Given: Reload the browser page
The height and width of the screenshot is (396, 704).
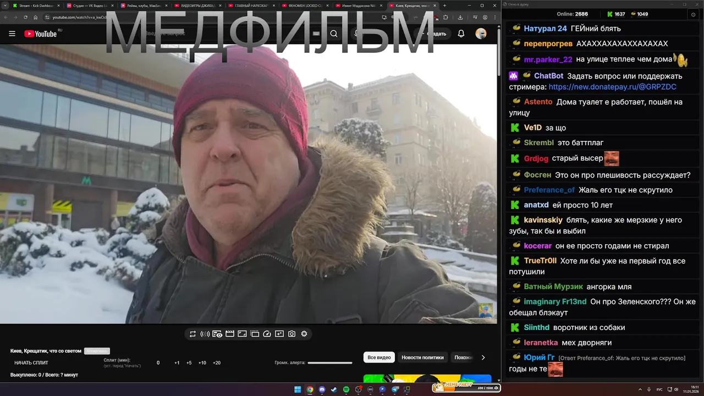Looking at the screenshot, I should pyautogui.click(x=25, y=17).
